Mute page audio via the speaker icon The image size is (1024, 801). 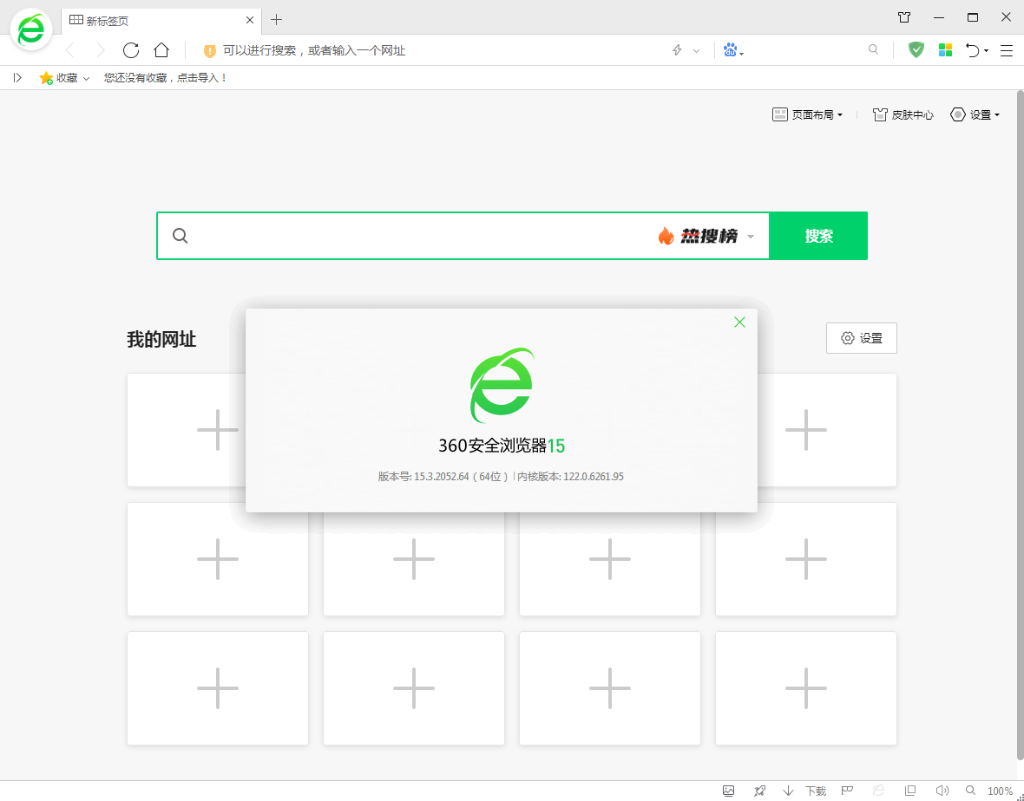tap(942, 790)
